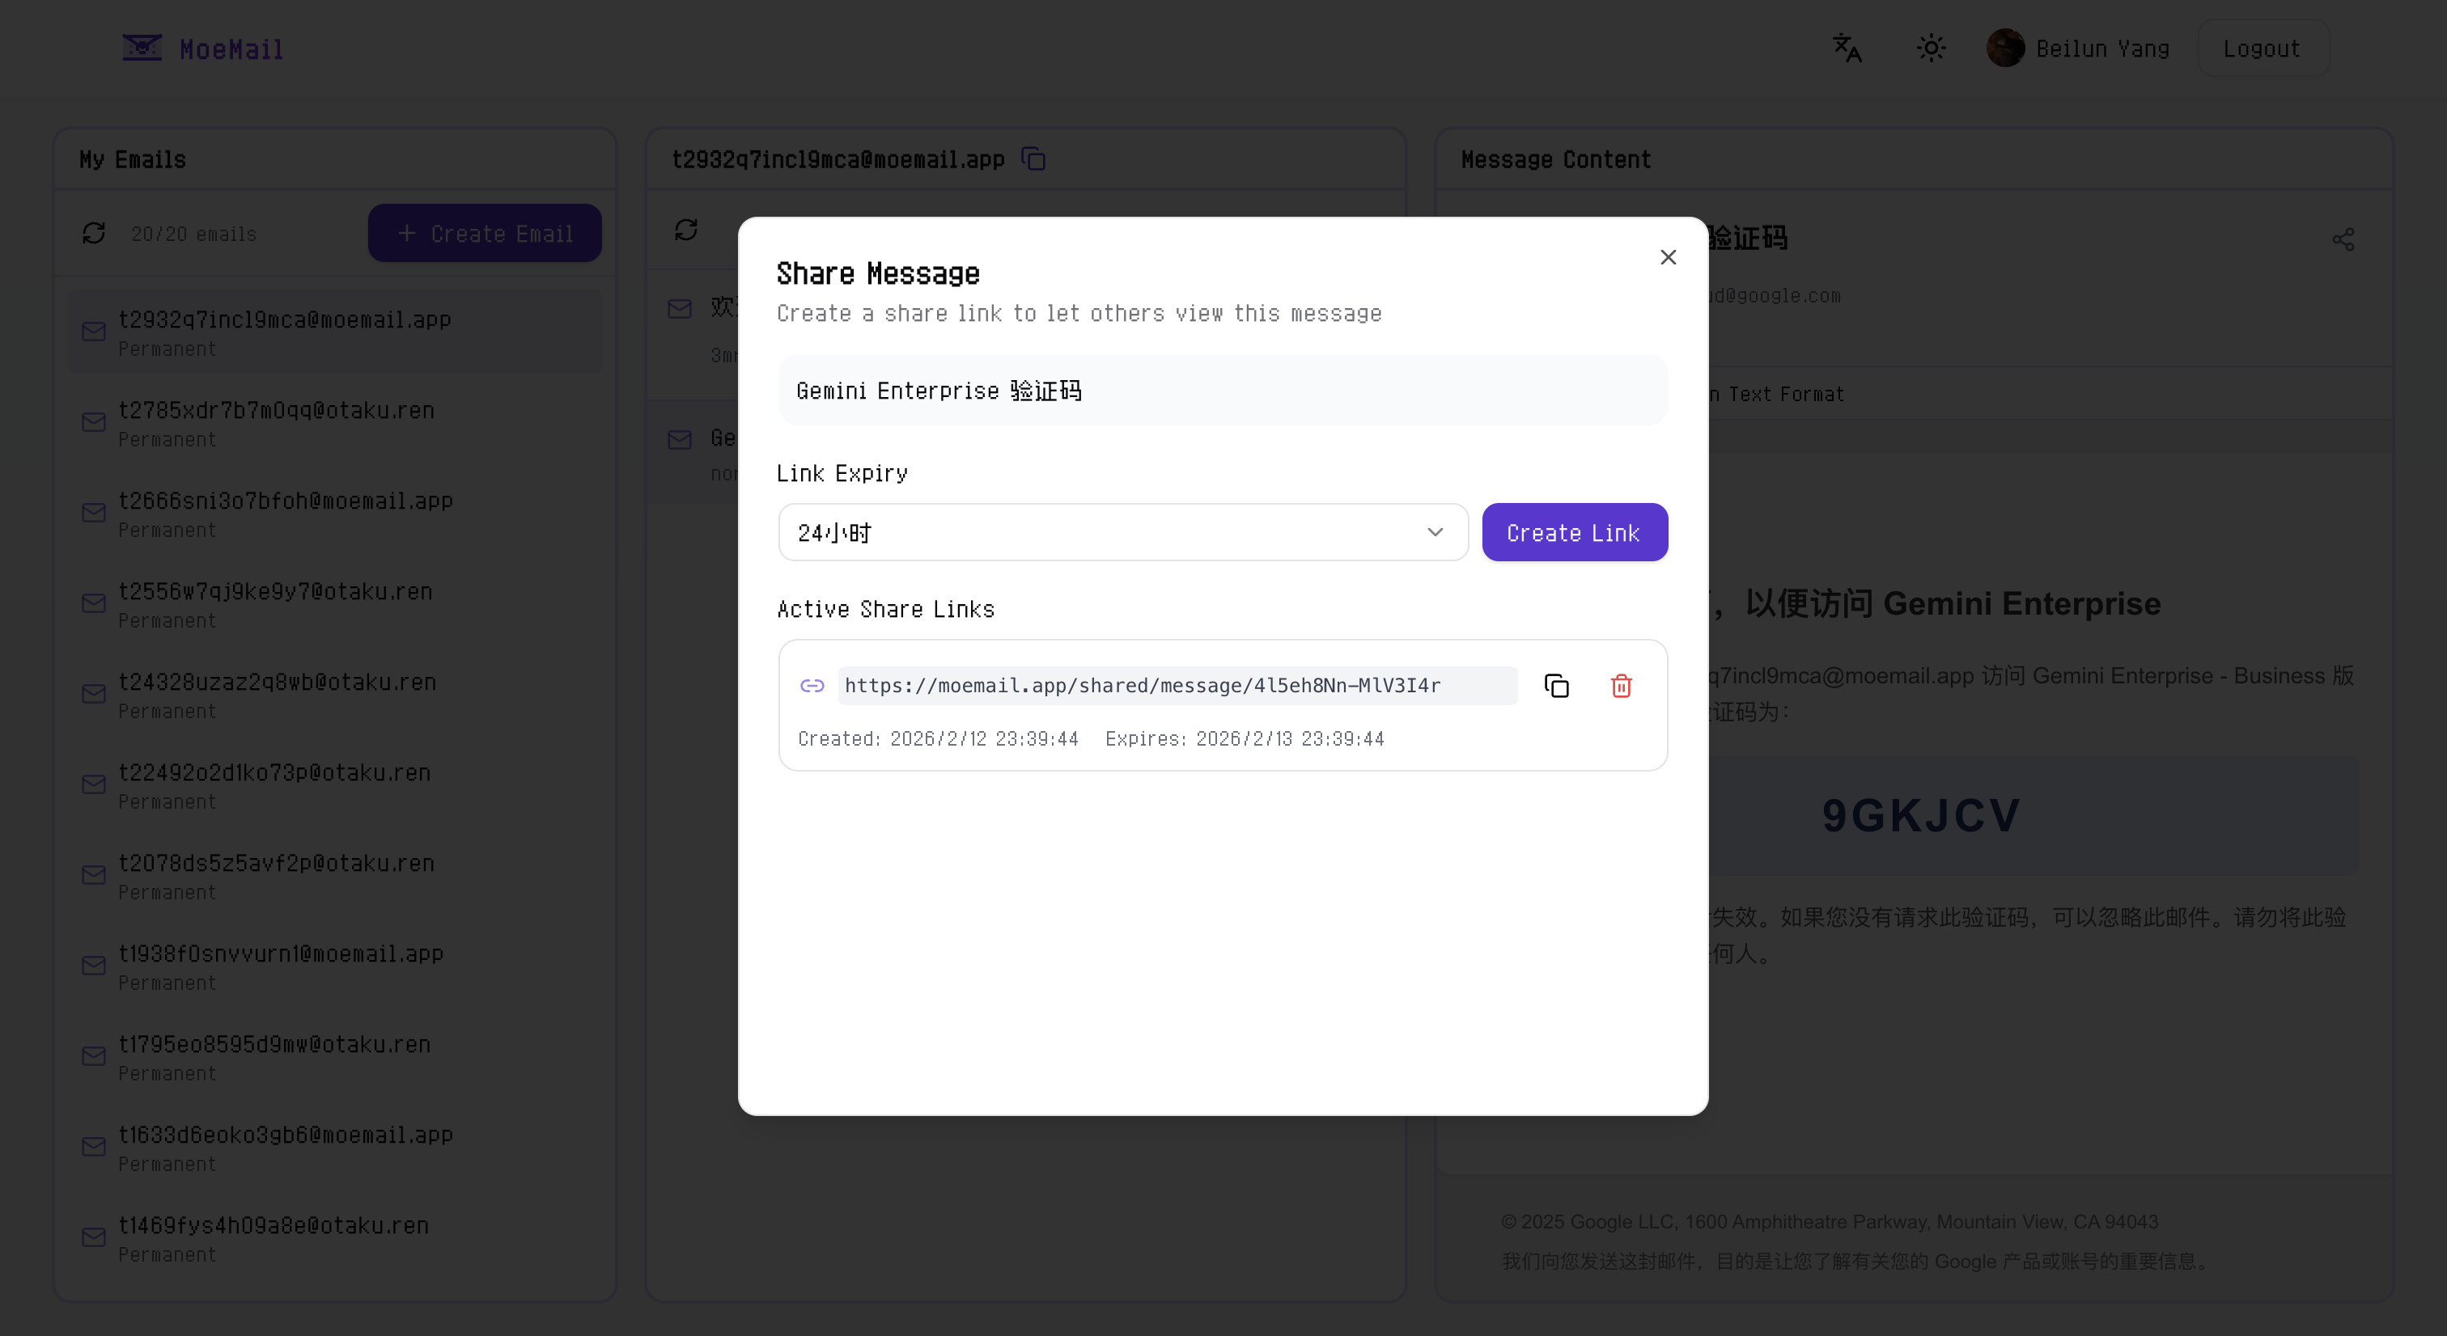This screenshot has width=2447, height=1336.
Task: Click the Logout button
Action: pyautogui.click(x=2262, y=48)
